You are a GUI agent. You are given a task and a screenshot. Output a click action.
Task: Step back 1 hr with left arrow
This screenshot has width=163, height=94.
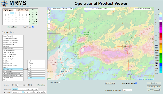coord(30,10)
